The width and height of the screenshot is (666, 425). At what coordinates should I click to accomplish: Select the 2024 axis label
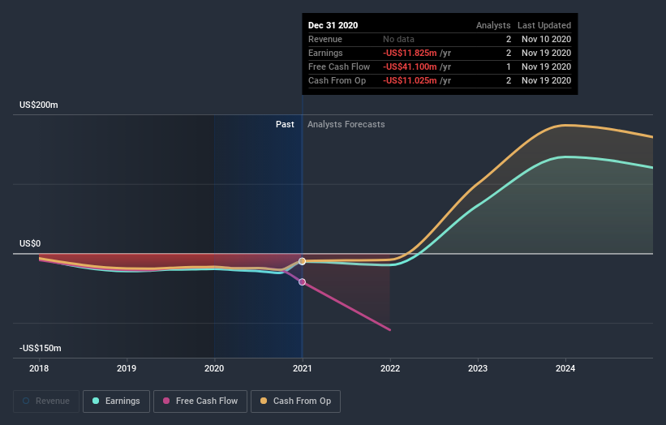pyautogui.click(x=565, y=368)
